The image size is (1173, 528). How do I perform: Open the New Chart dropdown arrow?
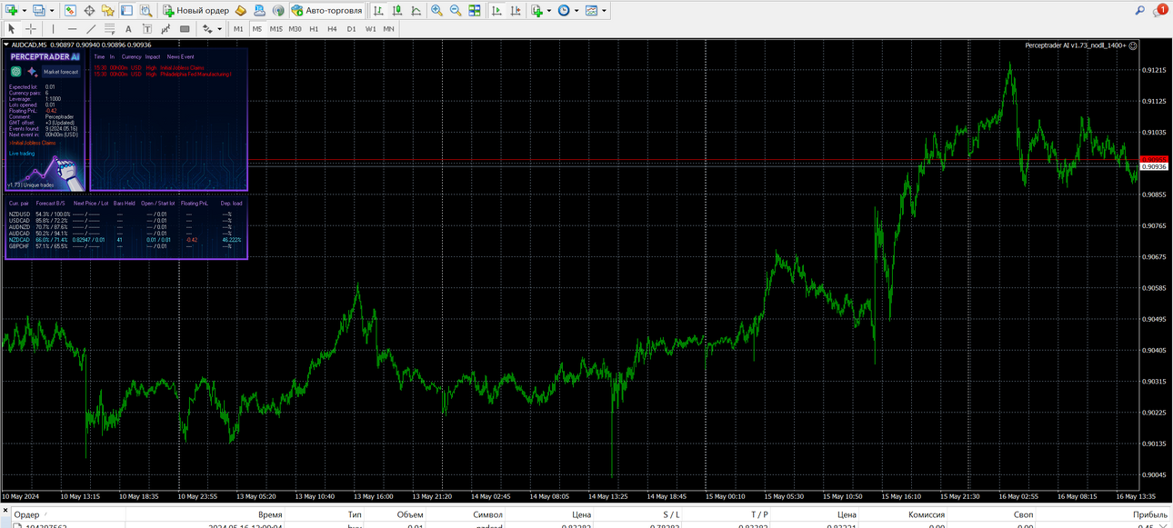pyautogui.click(x=24, y=11)
